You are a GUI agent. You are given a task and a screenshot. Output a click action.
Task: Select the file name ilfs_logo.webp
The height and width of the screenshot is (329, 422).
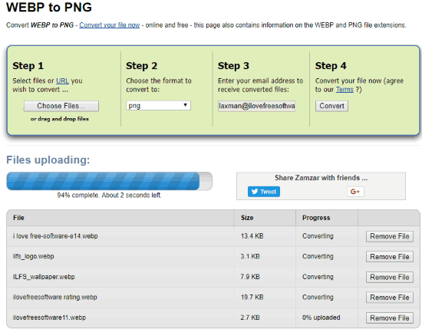[x=33, y=256]
